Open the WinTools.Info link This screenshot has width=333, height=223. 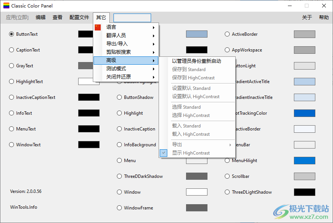click(24, 207)
